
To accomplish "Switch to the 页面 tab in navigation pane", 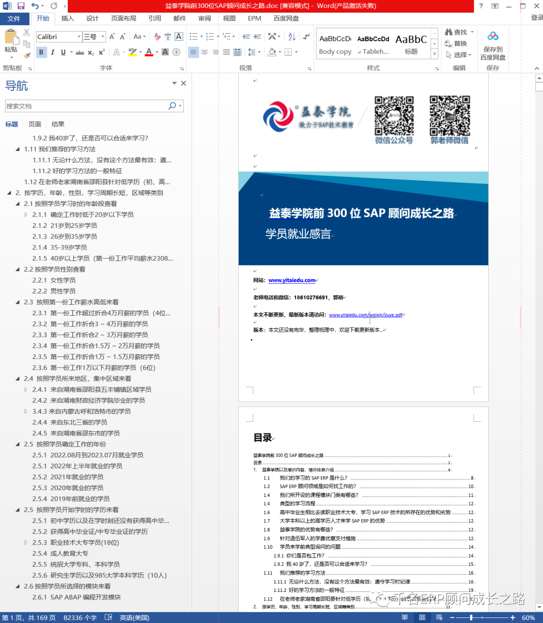I will [x=35, y=124].
